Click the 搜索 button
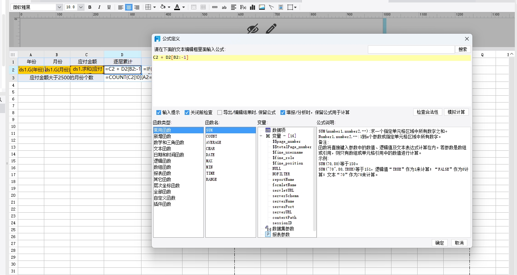 click(x=463, y=49)
